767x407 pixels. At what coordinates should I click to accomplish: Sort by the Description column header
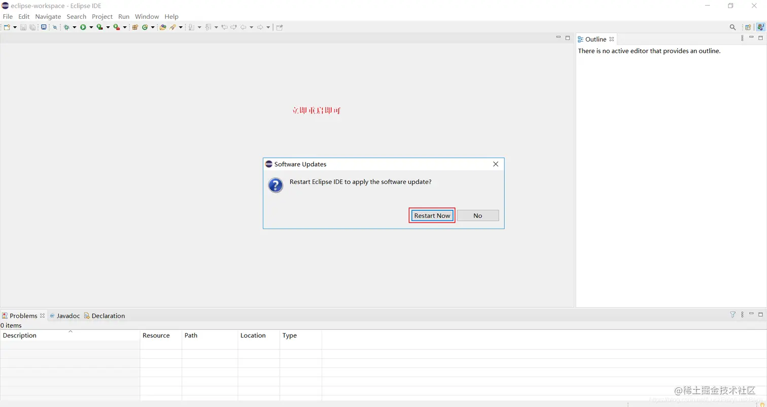[x=70, y=335]
